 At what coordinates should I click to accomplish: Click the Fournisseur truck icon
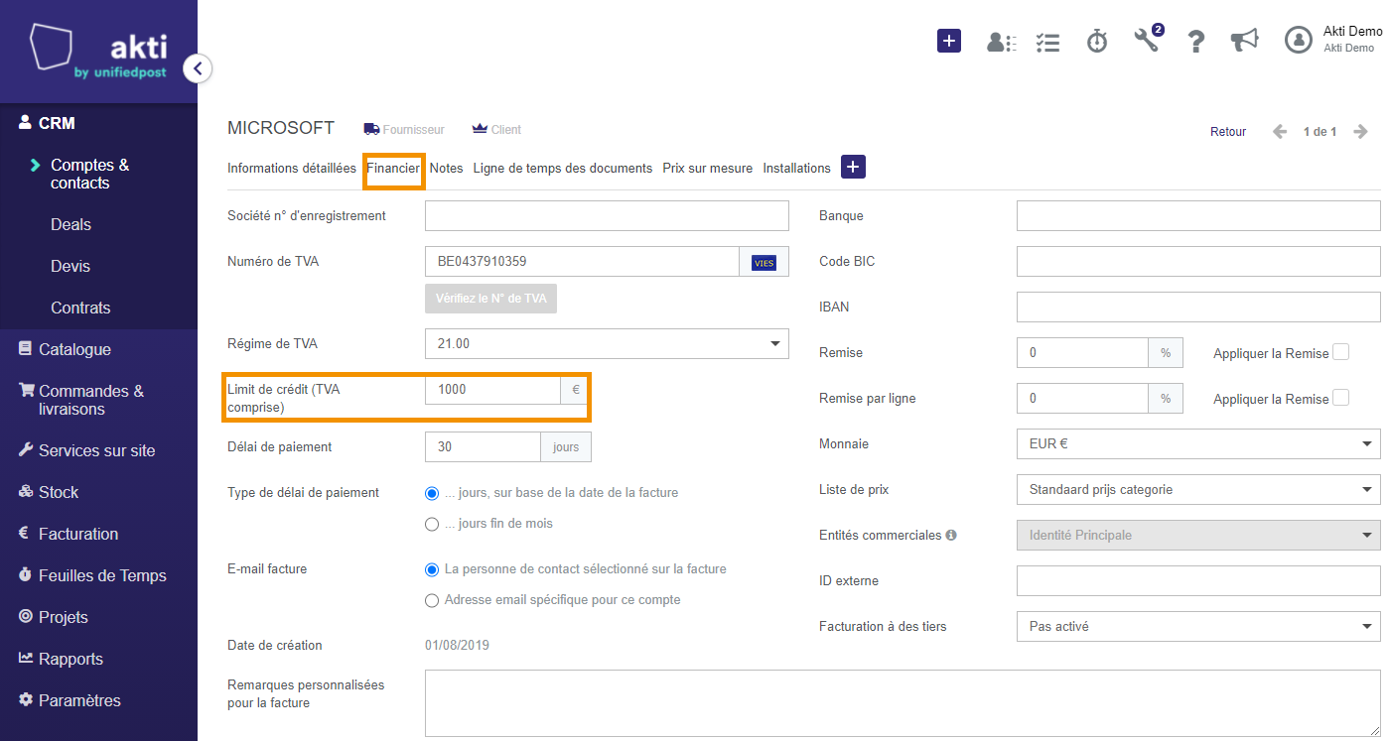(372, 129)
